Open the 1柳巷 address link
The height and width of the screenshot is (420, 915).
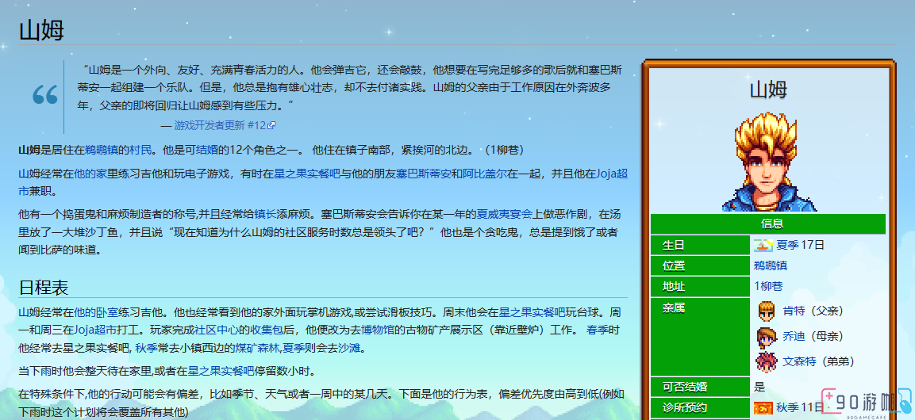pyautogui.click(x=768, y=286)
